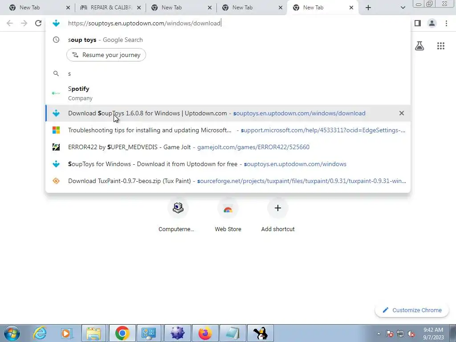The height and width of the screenshot is (342, 456).
Task: Click the 9:42 AM system clock
Action: (433, 334)
